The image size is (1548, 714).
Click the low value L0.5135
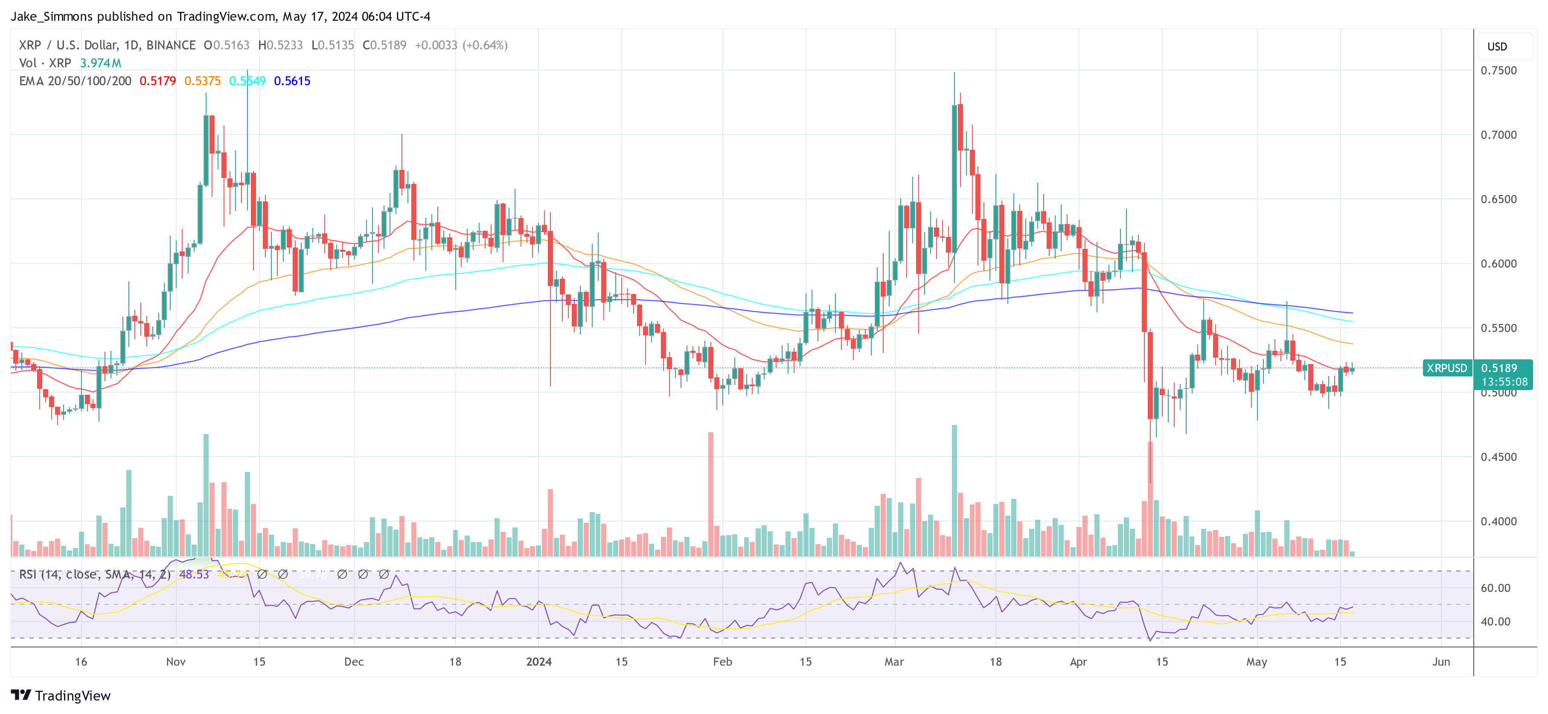(333, 45)
